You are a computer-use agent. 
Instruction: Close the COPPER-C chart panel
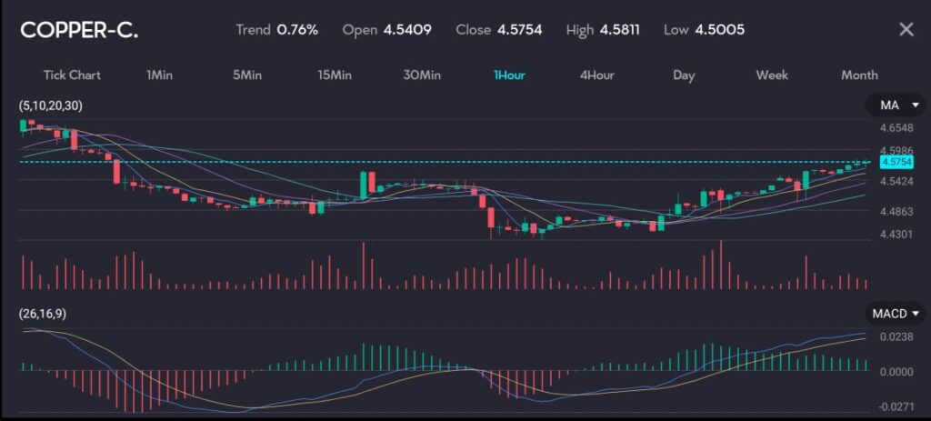(906, 29)
